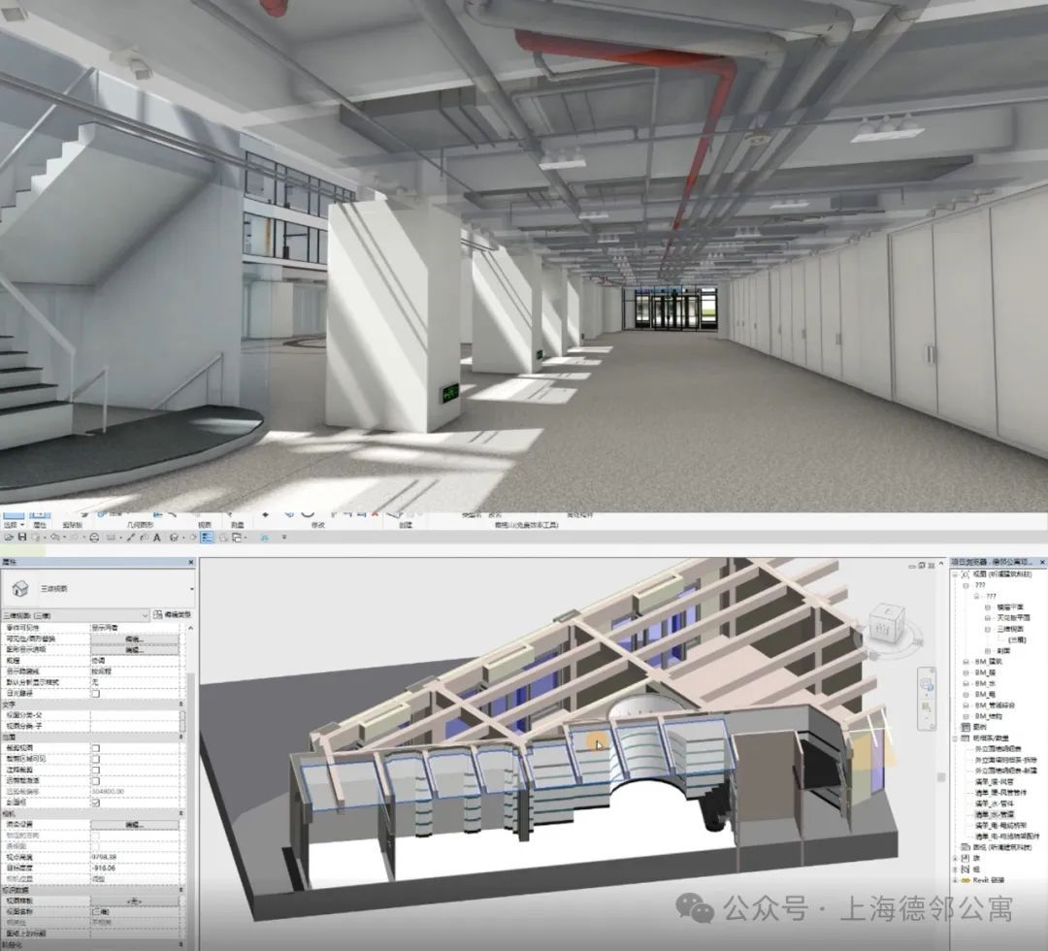
Task: Click Edit button for Visibility/Graphics Overrides
Action: [x=134, y=639]
